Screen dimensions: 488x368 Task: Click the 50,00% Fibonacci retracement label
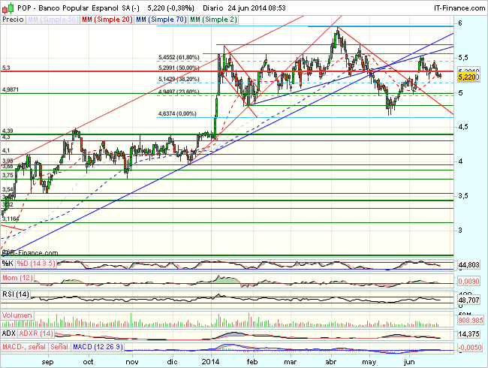click(x=179, y=68)
